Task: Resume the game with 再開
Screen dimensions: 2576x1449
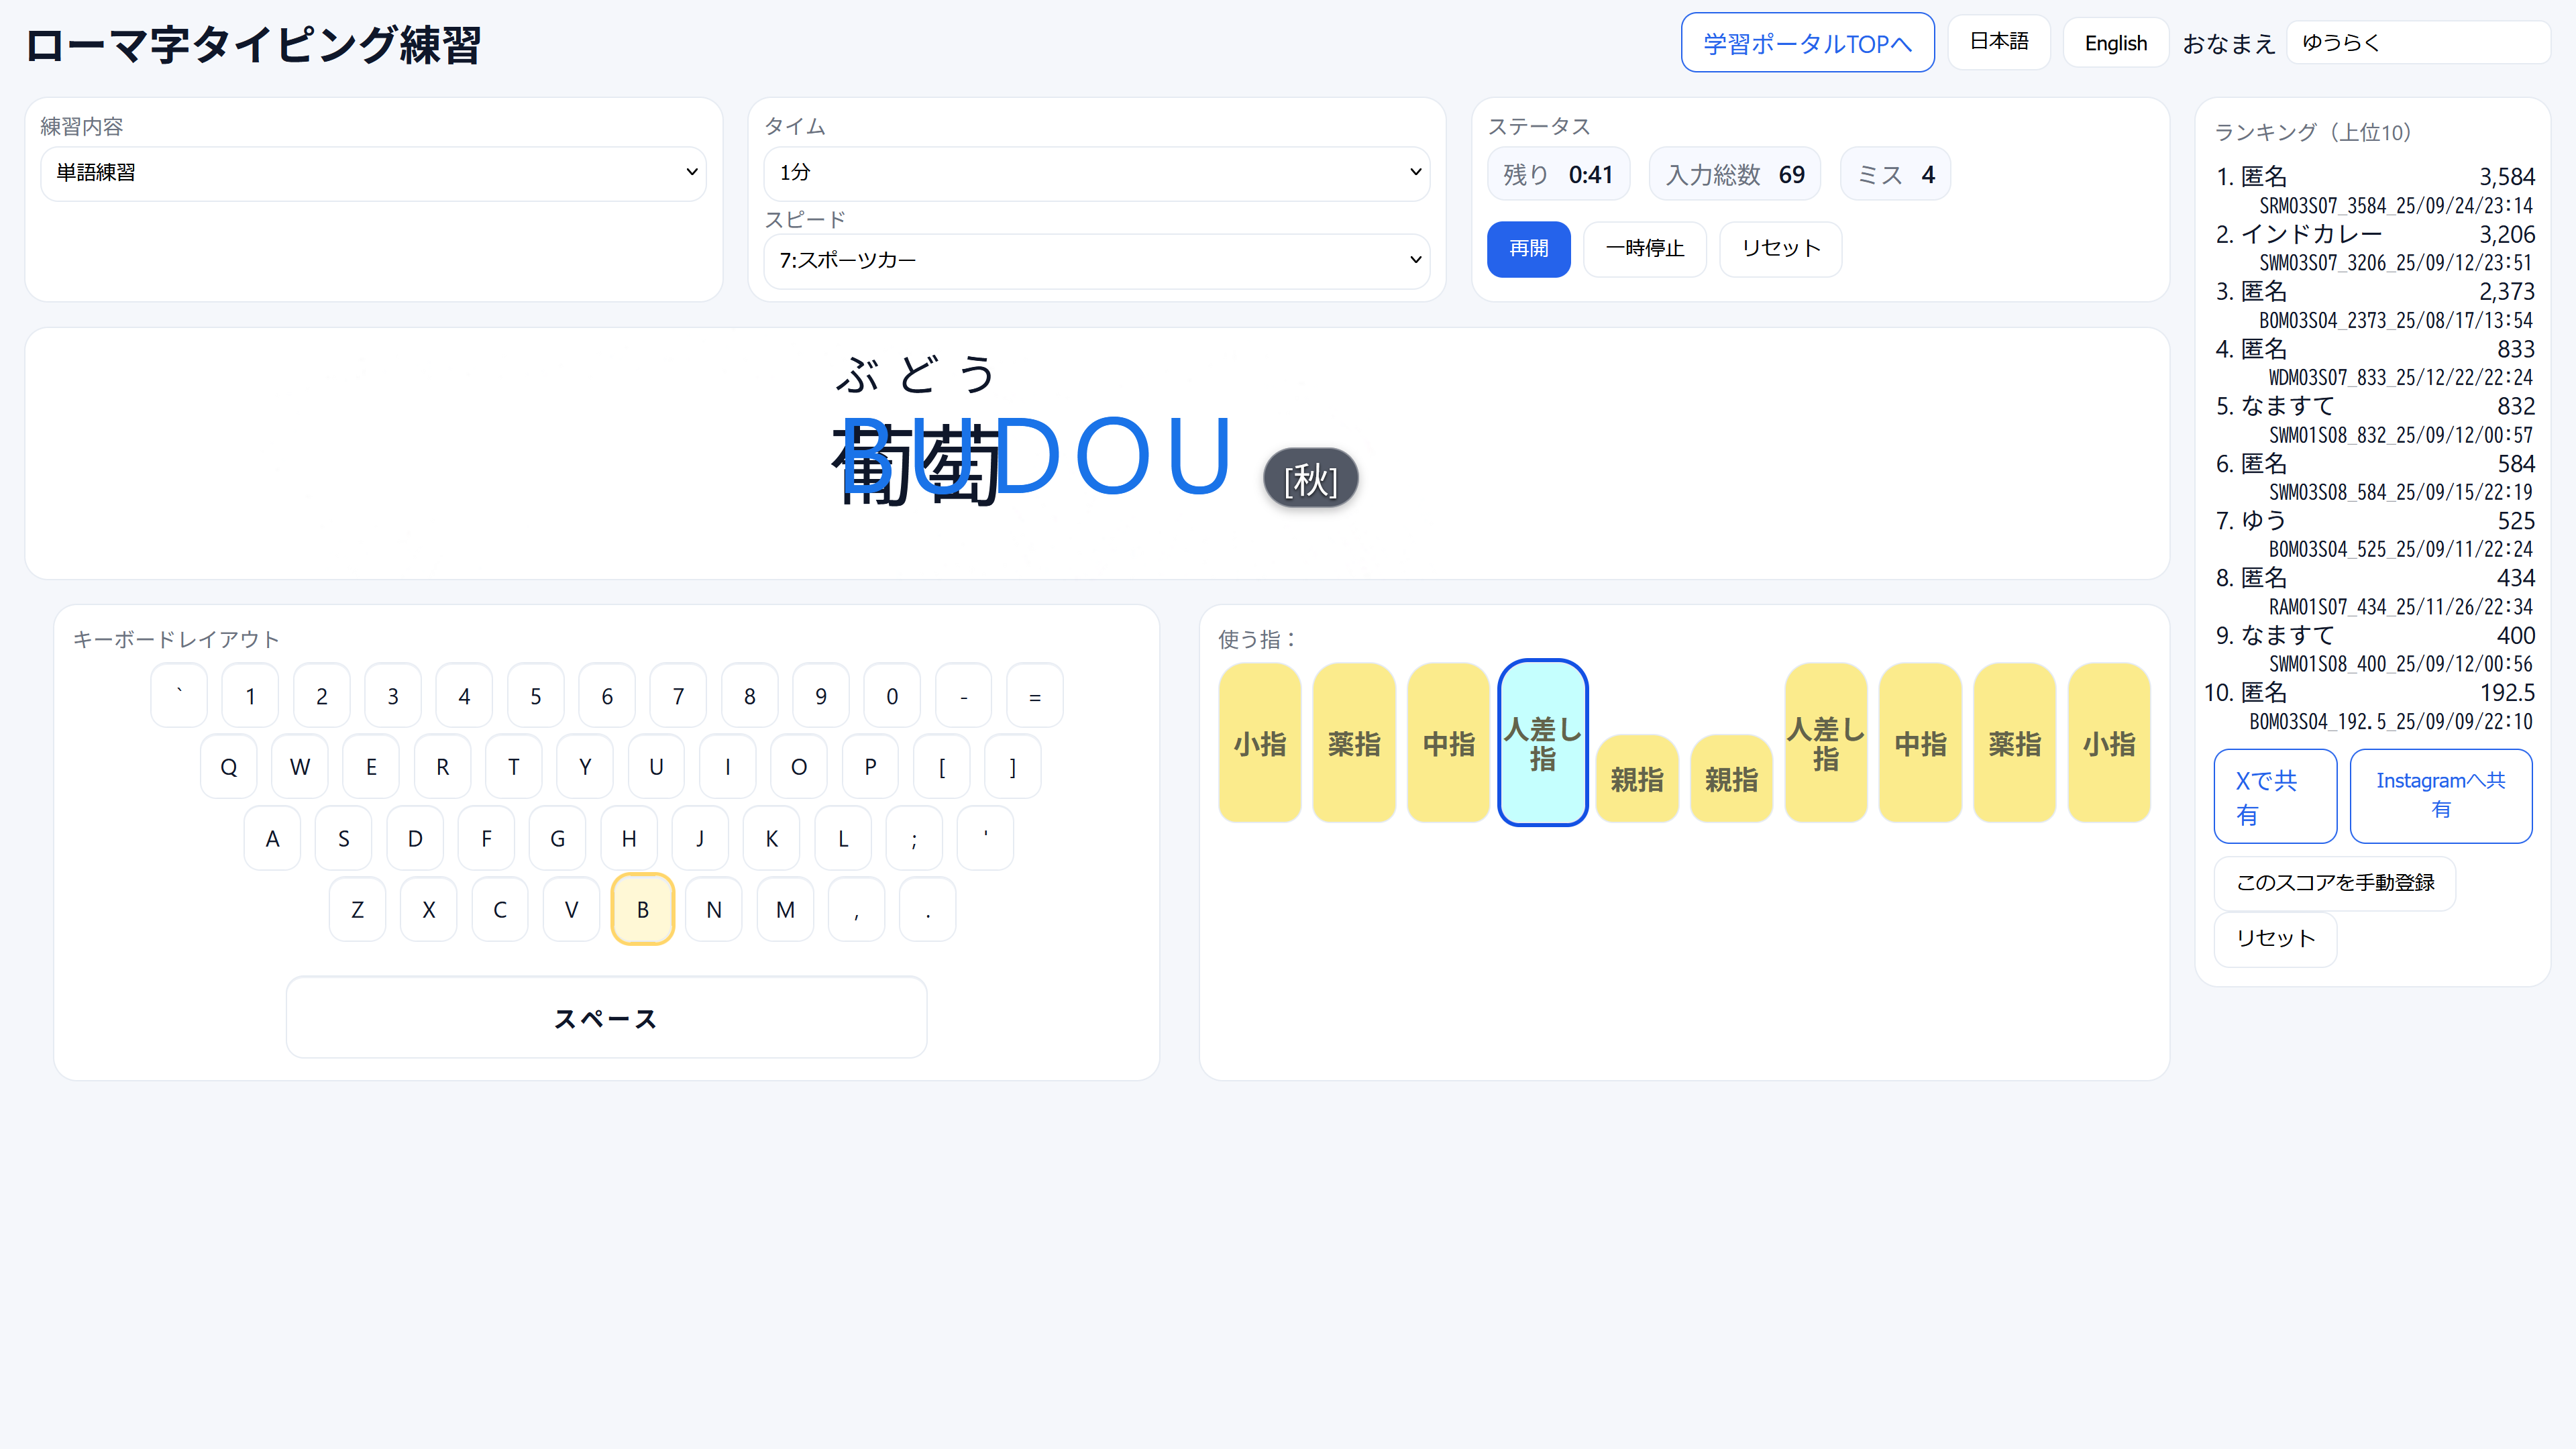Action: pyautogui.click(x=1528, y=249)
